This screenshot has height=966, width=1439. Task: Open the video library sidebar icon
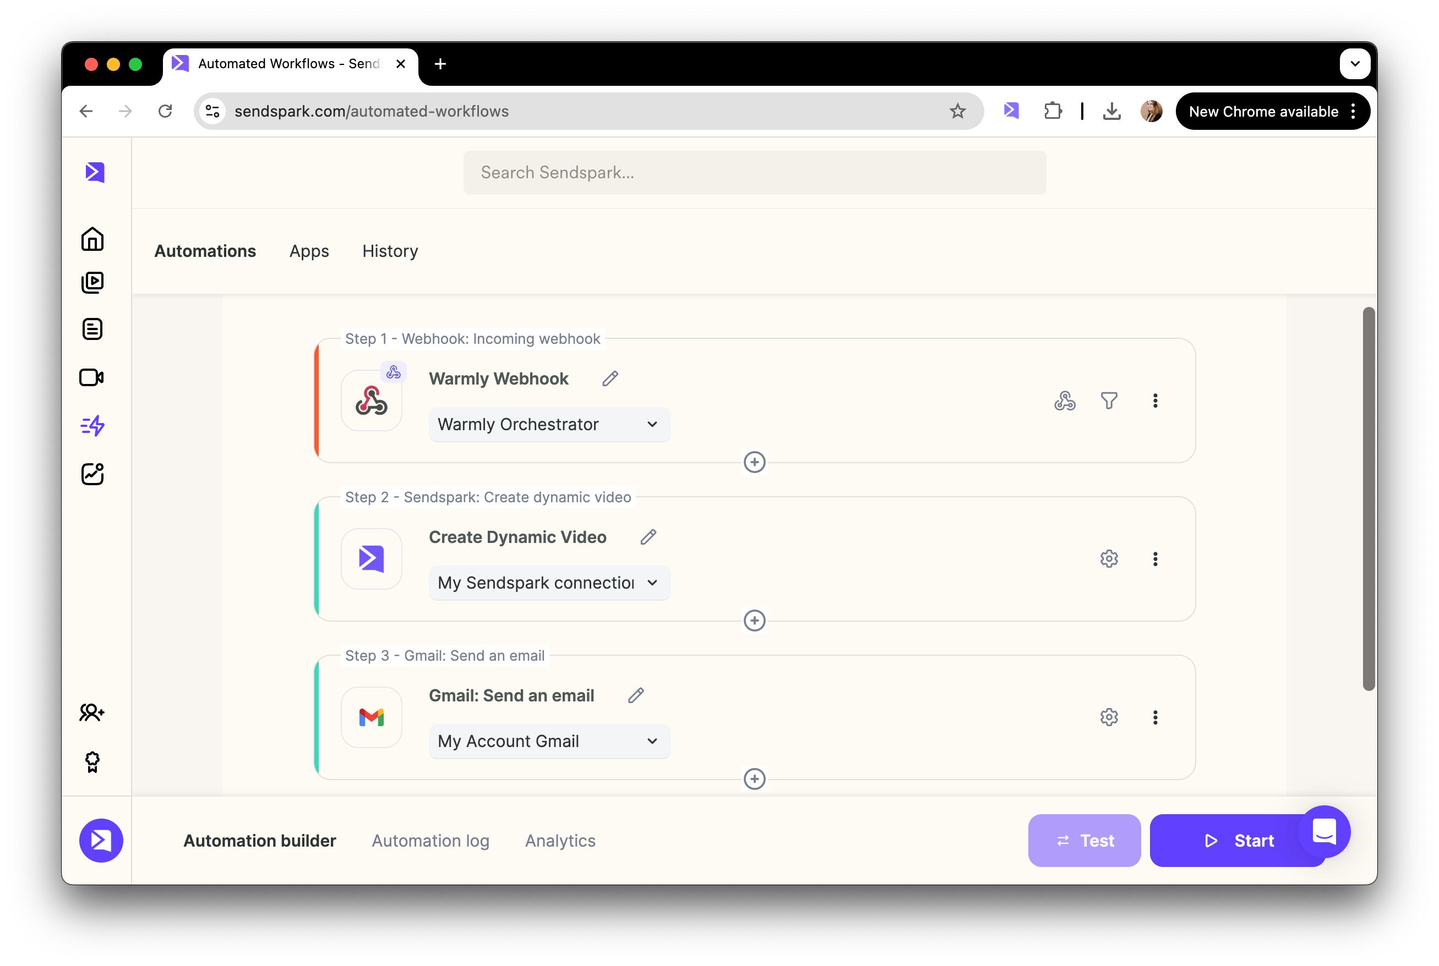[x=92, y=283]
